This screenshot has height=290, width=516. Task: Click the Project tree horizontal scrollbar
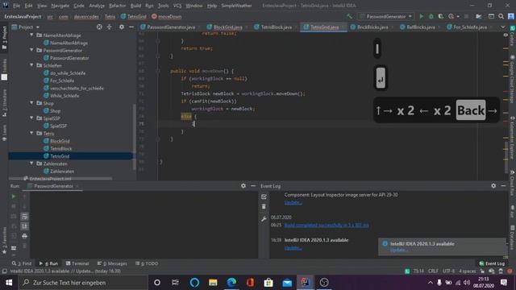61,179
